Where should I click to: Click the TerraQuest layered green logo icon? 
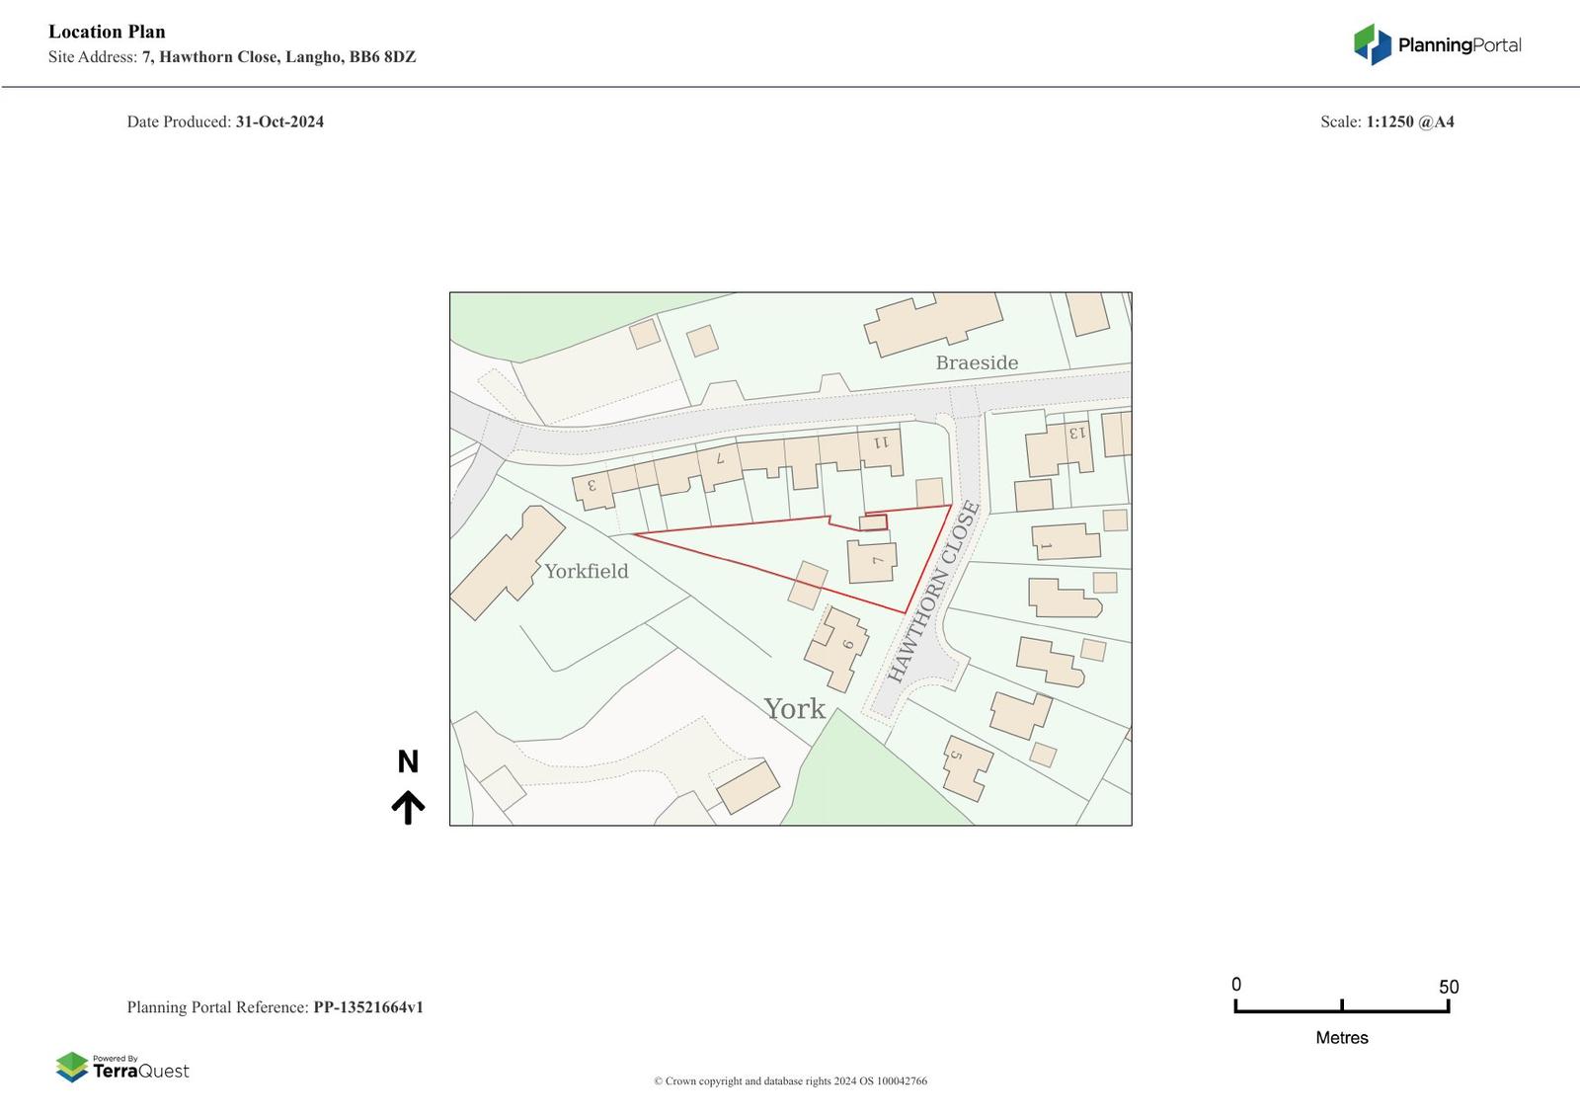coord(72,1067)
